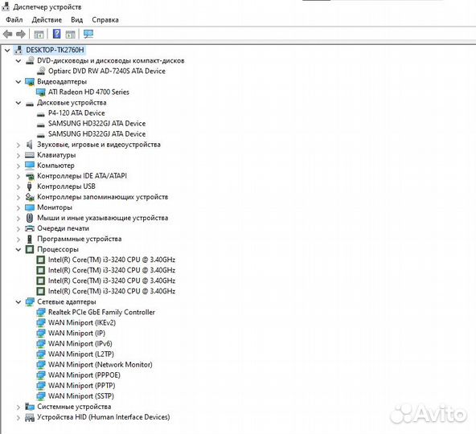Collapse the DVD-дисководы category
476x434 pixels.
pyautogui.click(x=18, y=61)
